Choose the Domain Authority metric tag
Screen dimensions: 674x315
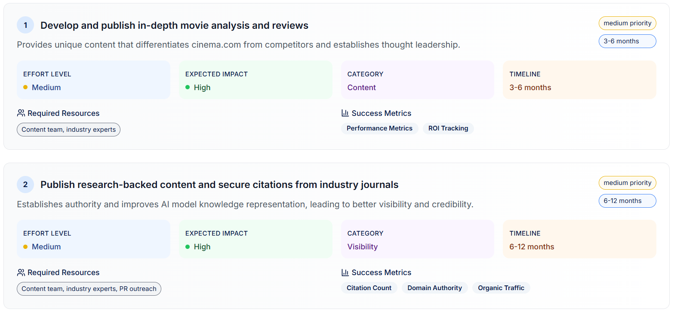point(434,288)
